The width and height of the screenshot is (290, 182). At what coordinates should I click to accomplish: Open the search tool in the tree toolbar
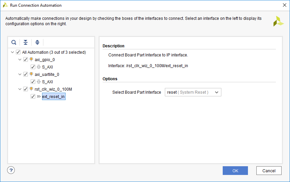[x=14, y=42]
